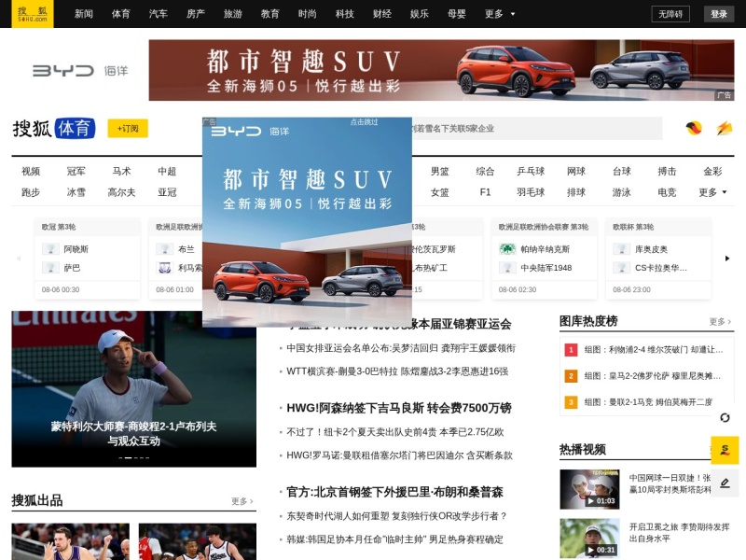Open the 乒乓球 sports category
Viewport: 746px width, 560px height.
click(x=531, y=172)
